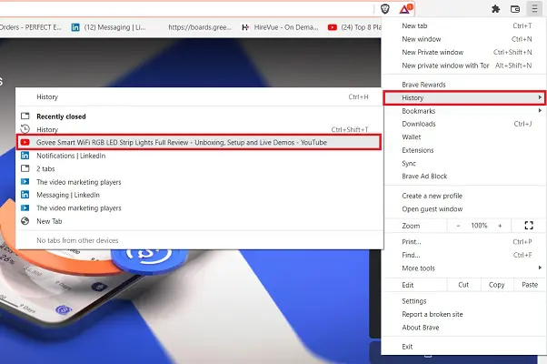Select Sync in the menu
This screenshot has height=364, width=547.
pyautogui.click(x=464, y=164)
